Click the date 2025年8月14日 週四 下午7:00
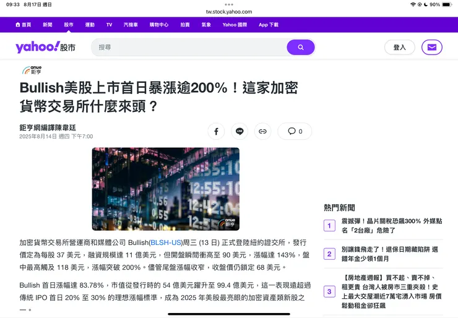The width and height of the screenshot is (458, 318). 56,136
